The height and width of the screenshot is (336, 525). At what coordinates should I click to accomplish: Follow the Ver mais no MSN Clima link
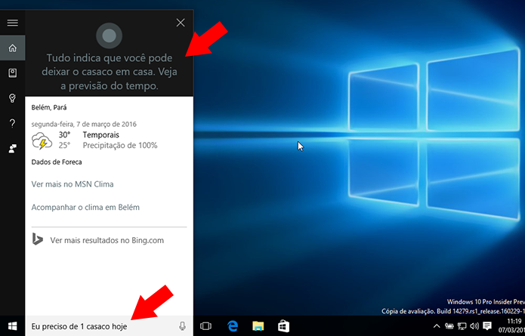(x=73, y=184)
